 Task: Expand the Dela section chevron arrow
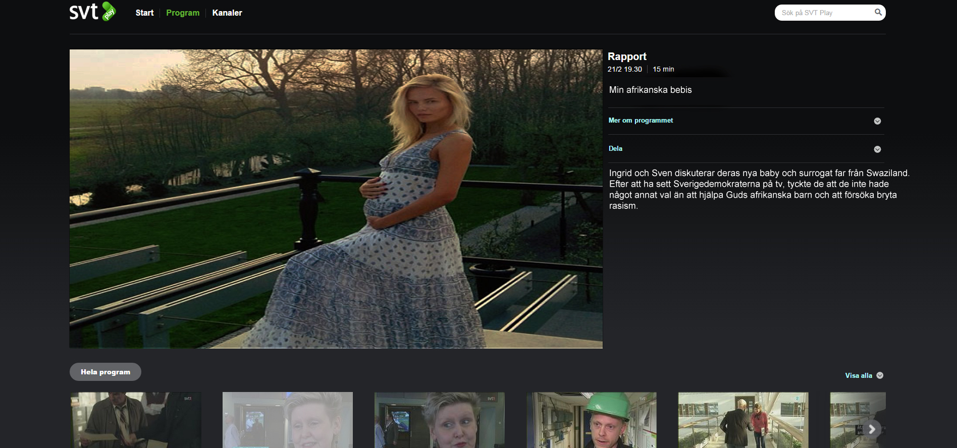point(877,149)
